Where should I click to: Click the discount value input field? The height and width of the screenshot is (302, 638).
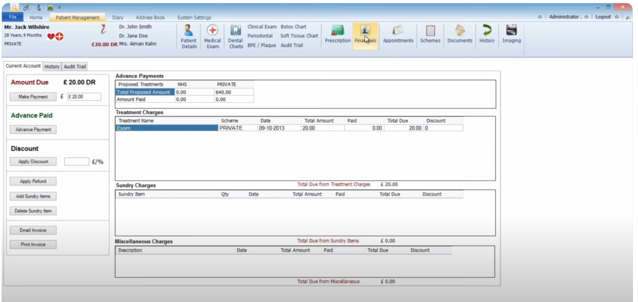tap(76, 162)
